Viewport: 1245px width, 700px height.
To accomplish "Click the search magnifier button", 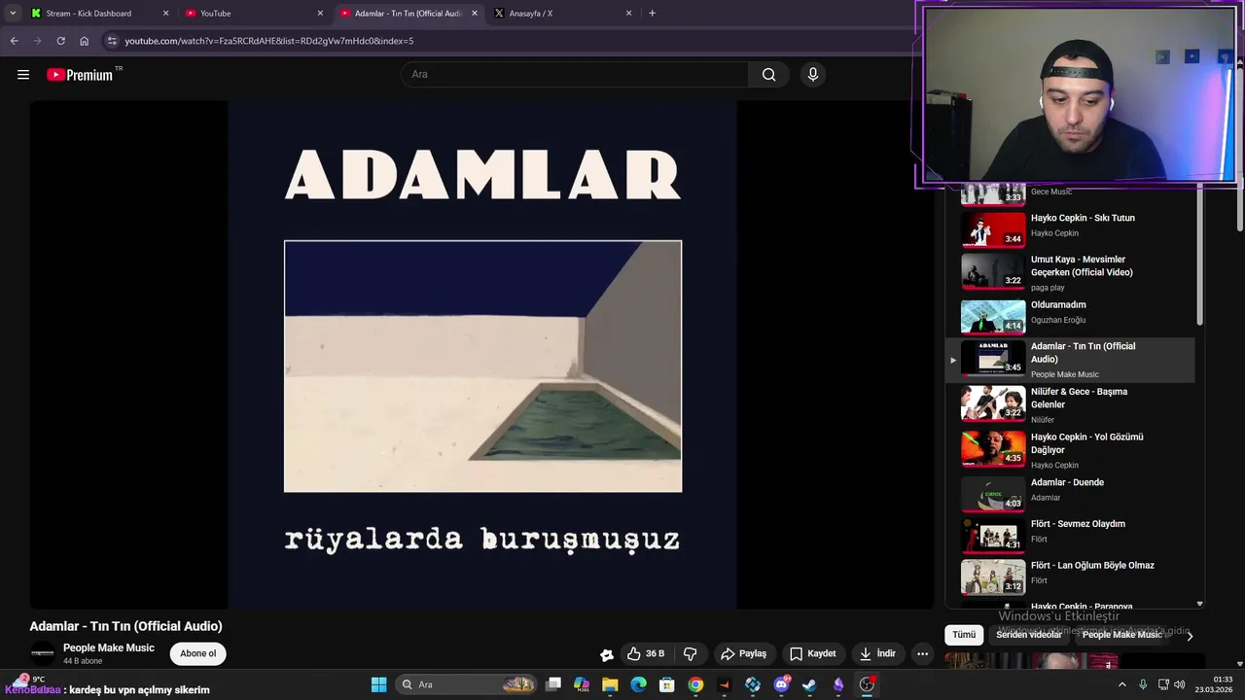I will pos(768,74).
